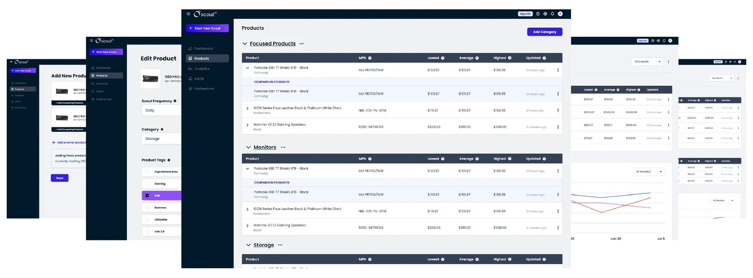Click the Highest help icon in the Focused Products table
The width and height of the screenshot is (753, 278).
(510, 58)
